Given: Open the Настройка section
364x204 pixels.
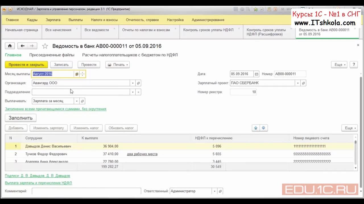Looking at the screenshot, I should (175, 20).
